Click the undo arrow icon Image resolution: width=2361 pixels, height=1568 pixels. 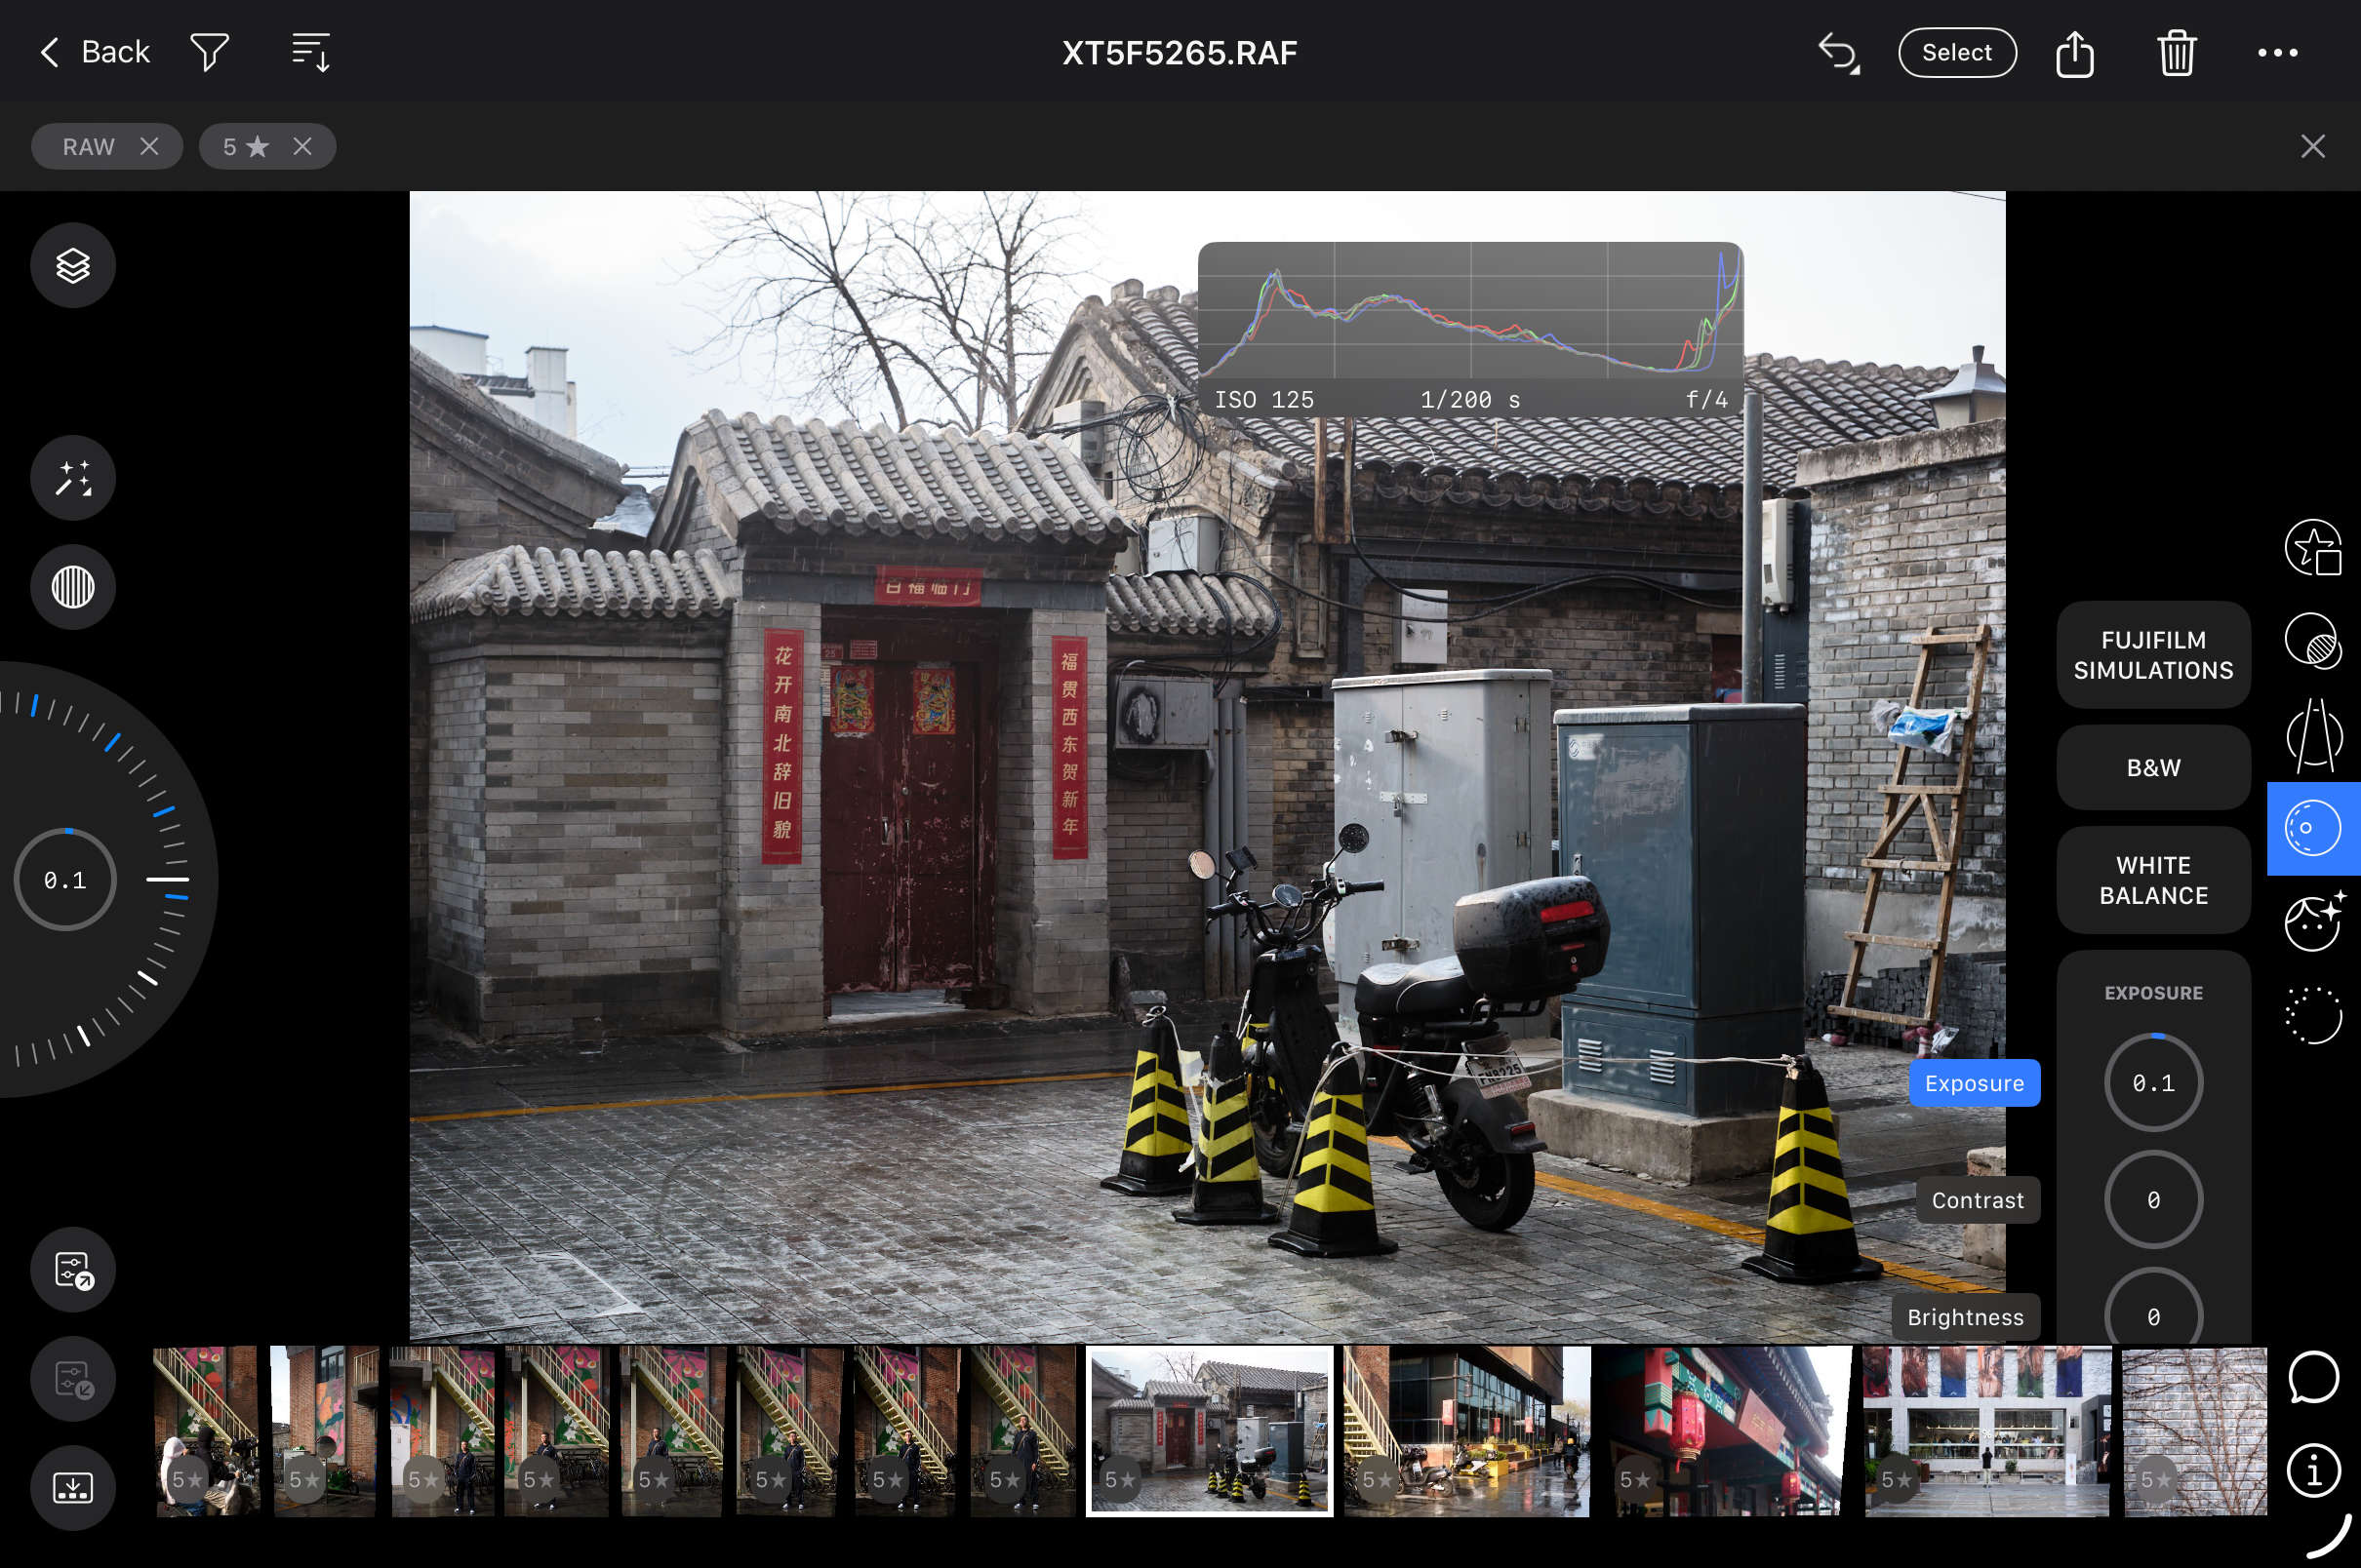1838,52
